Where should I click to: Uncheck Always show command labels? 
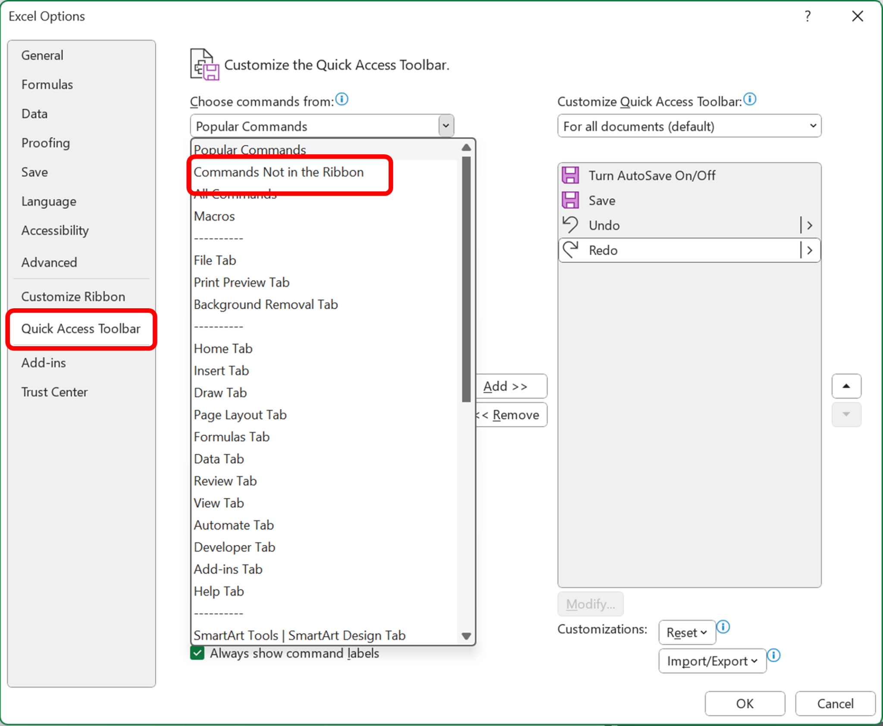pos(197,653)
